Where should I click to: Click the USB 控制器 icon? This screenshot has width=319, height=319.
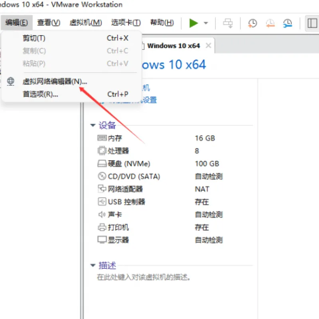(102, 202)
